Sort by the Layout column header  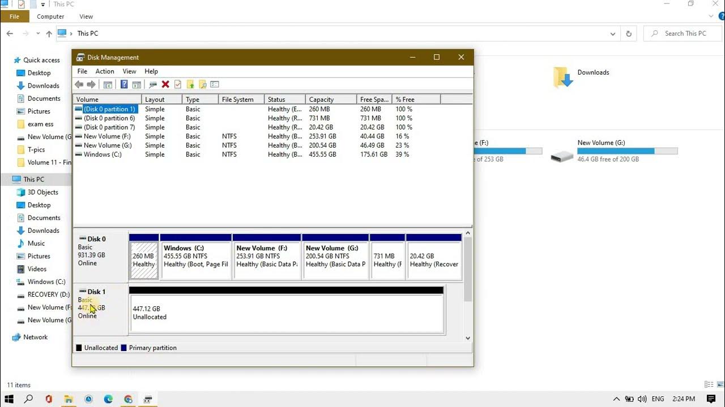click(x=162, y=99)
